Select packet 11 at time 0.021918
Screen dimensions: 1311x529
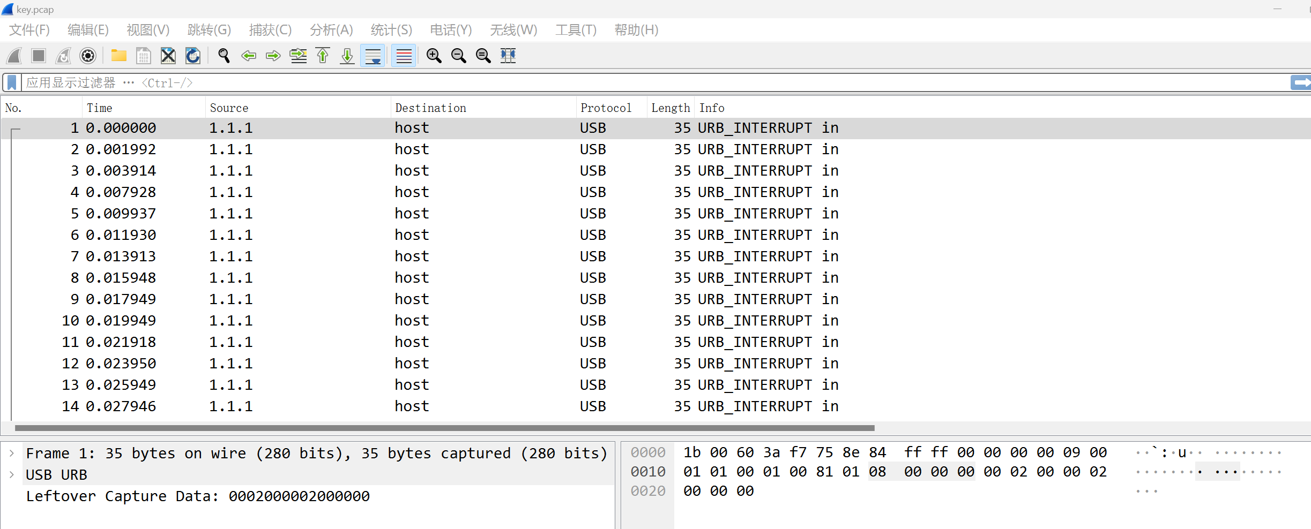tap(656, 342)
